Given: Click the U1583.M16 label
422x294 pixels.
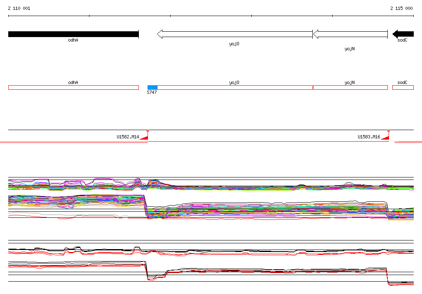Looking at the screenshot, I should pos(369,137).
